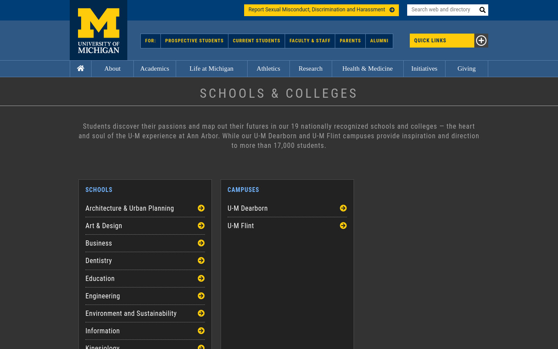Expand Quick Links with plus icon

(x=481, y=41)
